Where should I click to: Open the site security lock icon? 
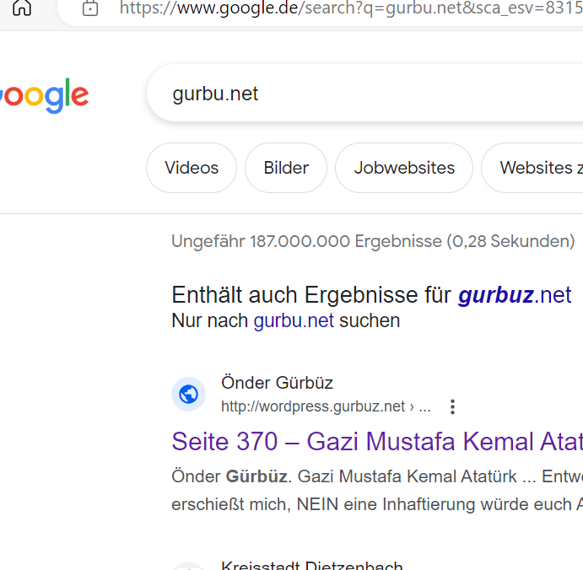click(90, 8)
